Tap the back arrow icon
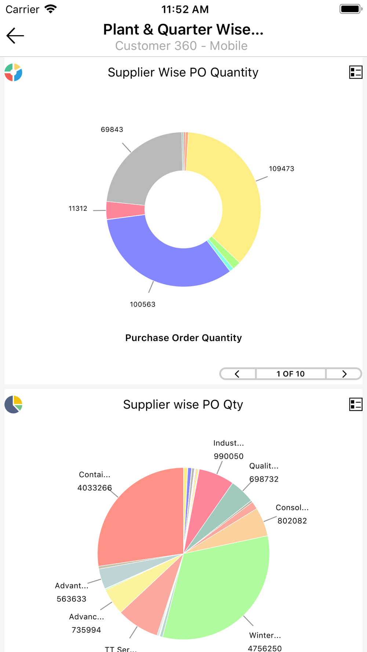 (15, 36)
